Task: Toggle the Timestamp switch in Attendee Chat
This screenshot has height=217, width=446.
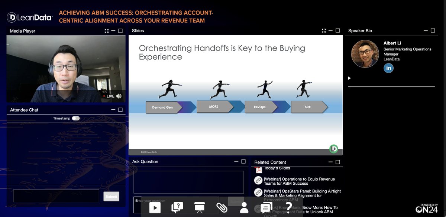Action: (76, 118)
